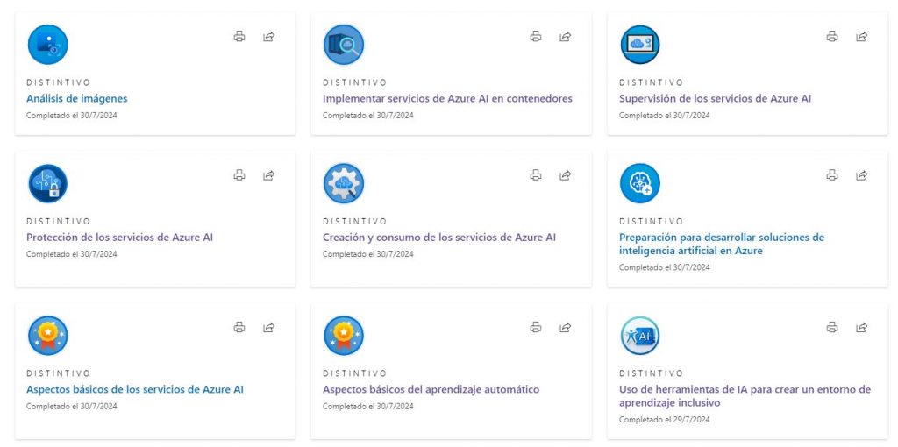Print the Aspectos básicos del aprendizaje automático badge

pyautogui.click(x=536, y=328)
